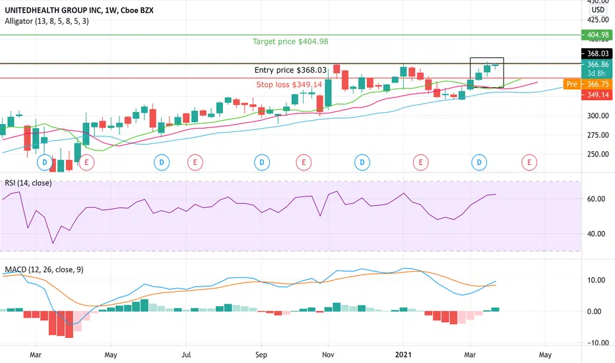Click the red 349.14 stop loss price label

pyautogui.click(x=597, y=94)
